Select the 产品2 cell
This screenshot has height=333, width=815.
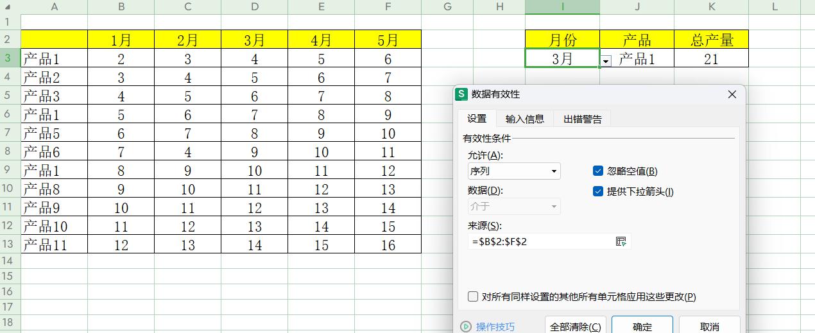click(55, 78)
